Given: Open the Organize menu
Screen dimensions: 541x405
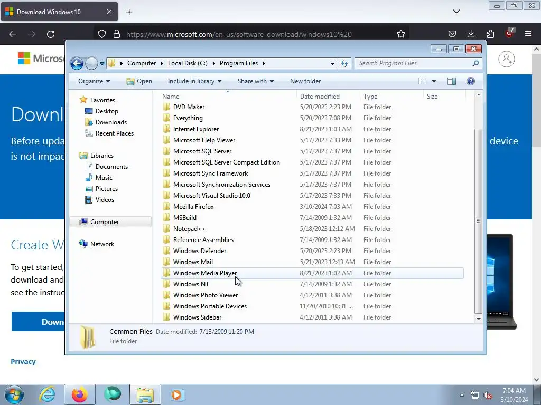Looking at the screenshot, I should pyautogui.click(x=94, y=81).
